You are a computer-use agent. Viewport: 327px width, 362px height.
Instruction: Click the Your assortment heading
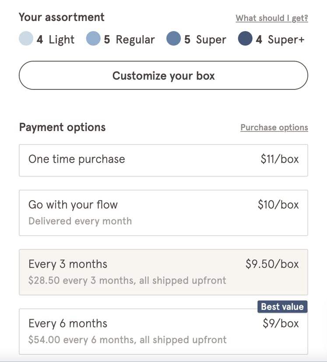(x=62, y=18)
